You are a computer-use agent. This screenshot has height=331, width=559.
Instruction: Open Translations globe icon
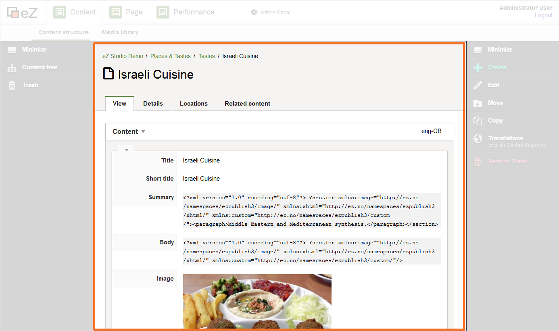point(478,139)
